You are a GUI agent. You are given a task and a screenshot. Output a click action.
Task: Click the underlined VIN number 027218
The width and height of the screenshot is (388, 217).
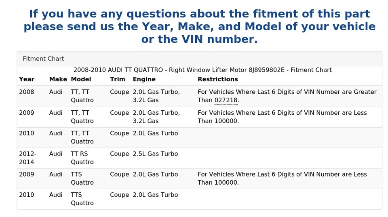point(226,100)
